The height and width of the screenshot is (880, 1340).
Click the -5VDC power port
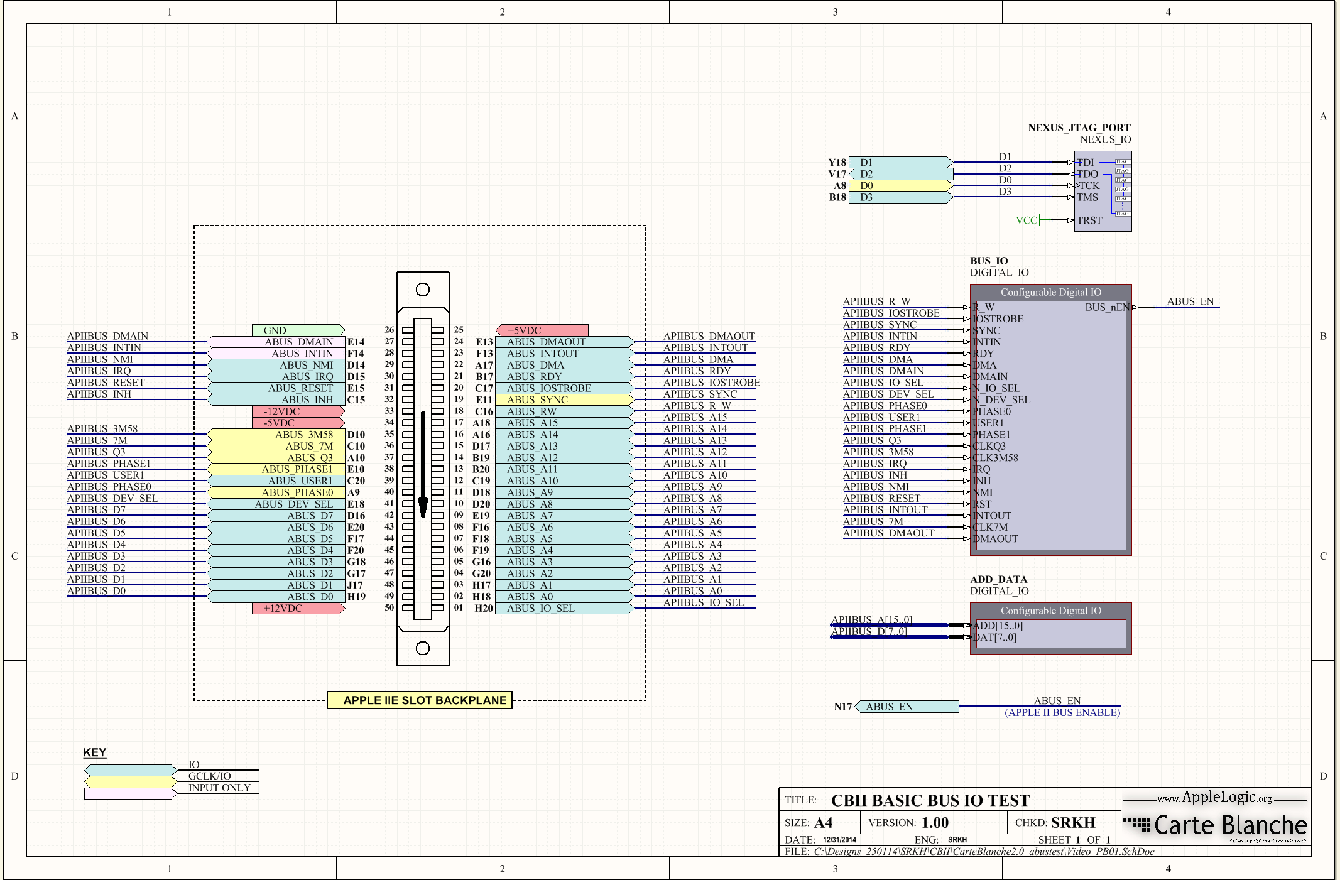(x=298, y=423)
